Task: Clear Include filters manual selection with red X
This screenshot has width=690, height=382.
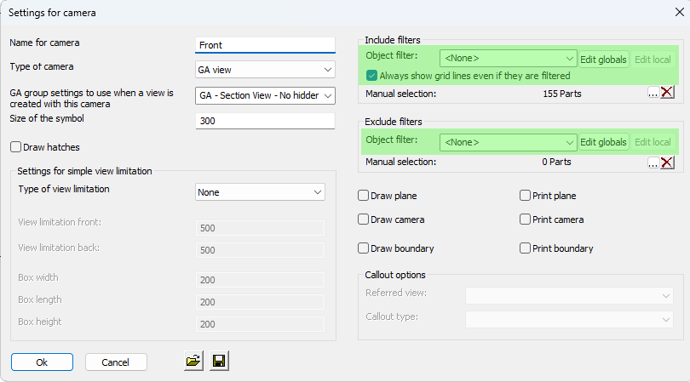Action: coord(668,93)
